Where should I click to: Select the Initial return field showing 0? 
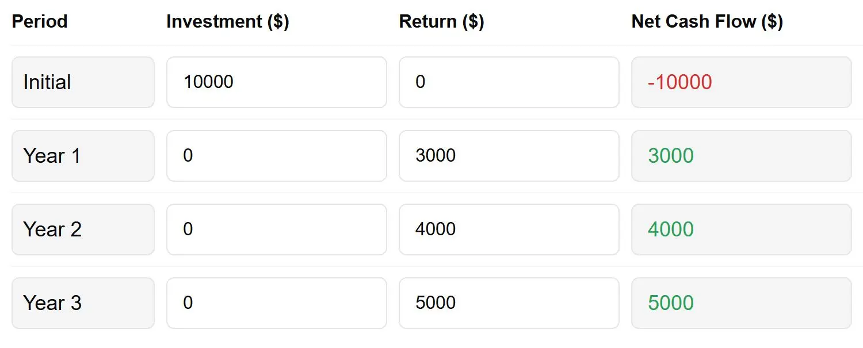pyautogui.click(x=509, y=82)
